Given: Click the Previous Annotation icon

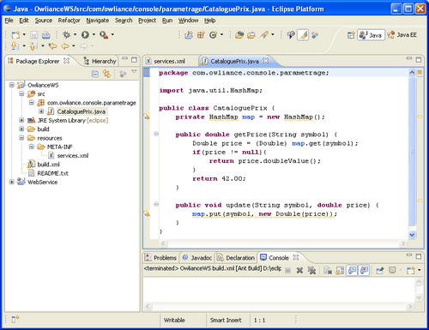Looking at the screenshot, I should (x=33, y=45).
